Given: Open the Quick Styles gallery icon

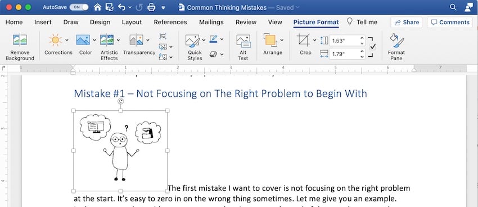Looking at the screenshot, I should (193, 41).
